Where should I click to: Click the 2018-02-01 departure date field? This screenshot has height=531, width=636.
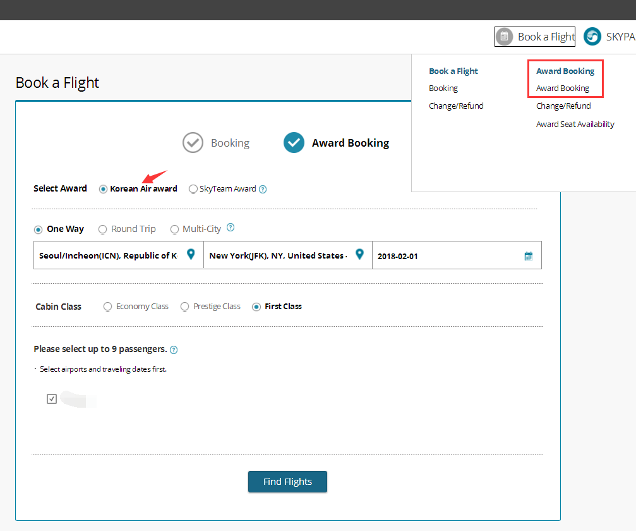(457, 255)
